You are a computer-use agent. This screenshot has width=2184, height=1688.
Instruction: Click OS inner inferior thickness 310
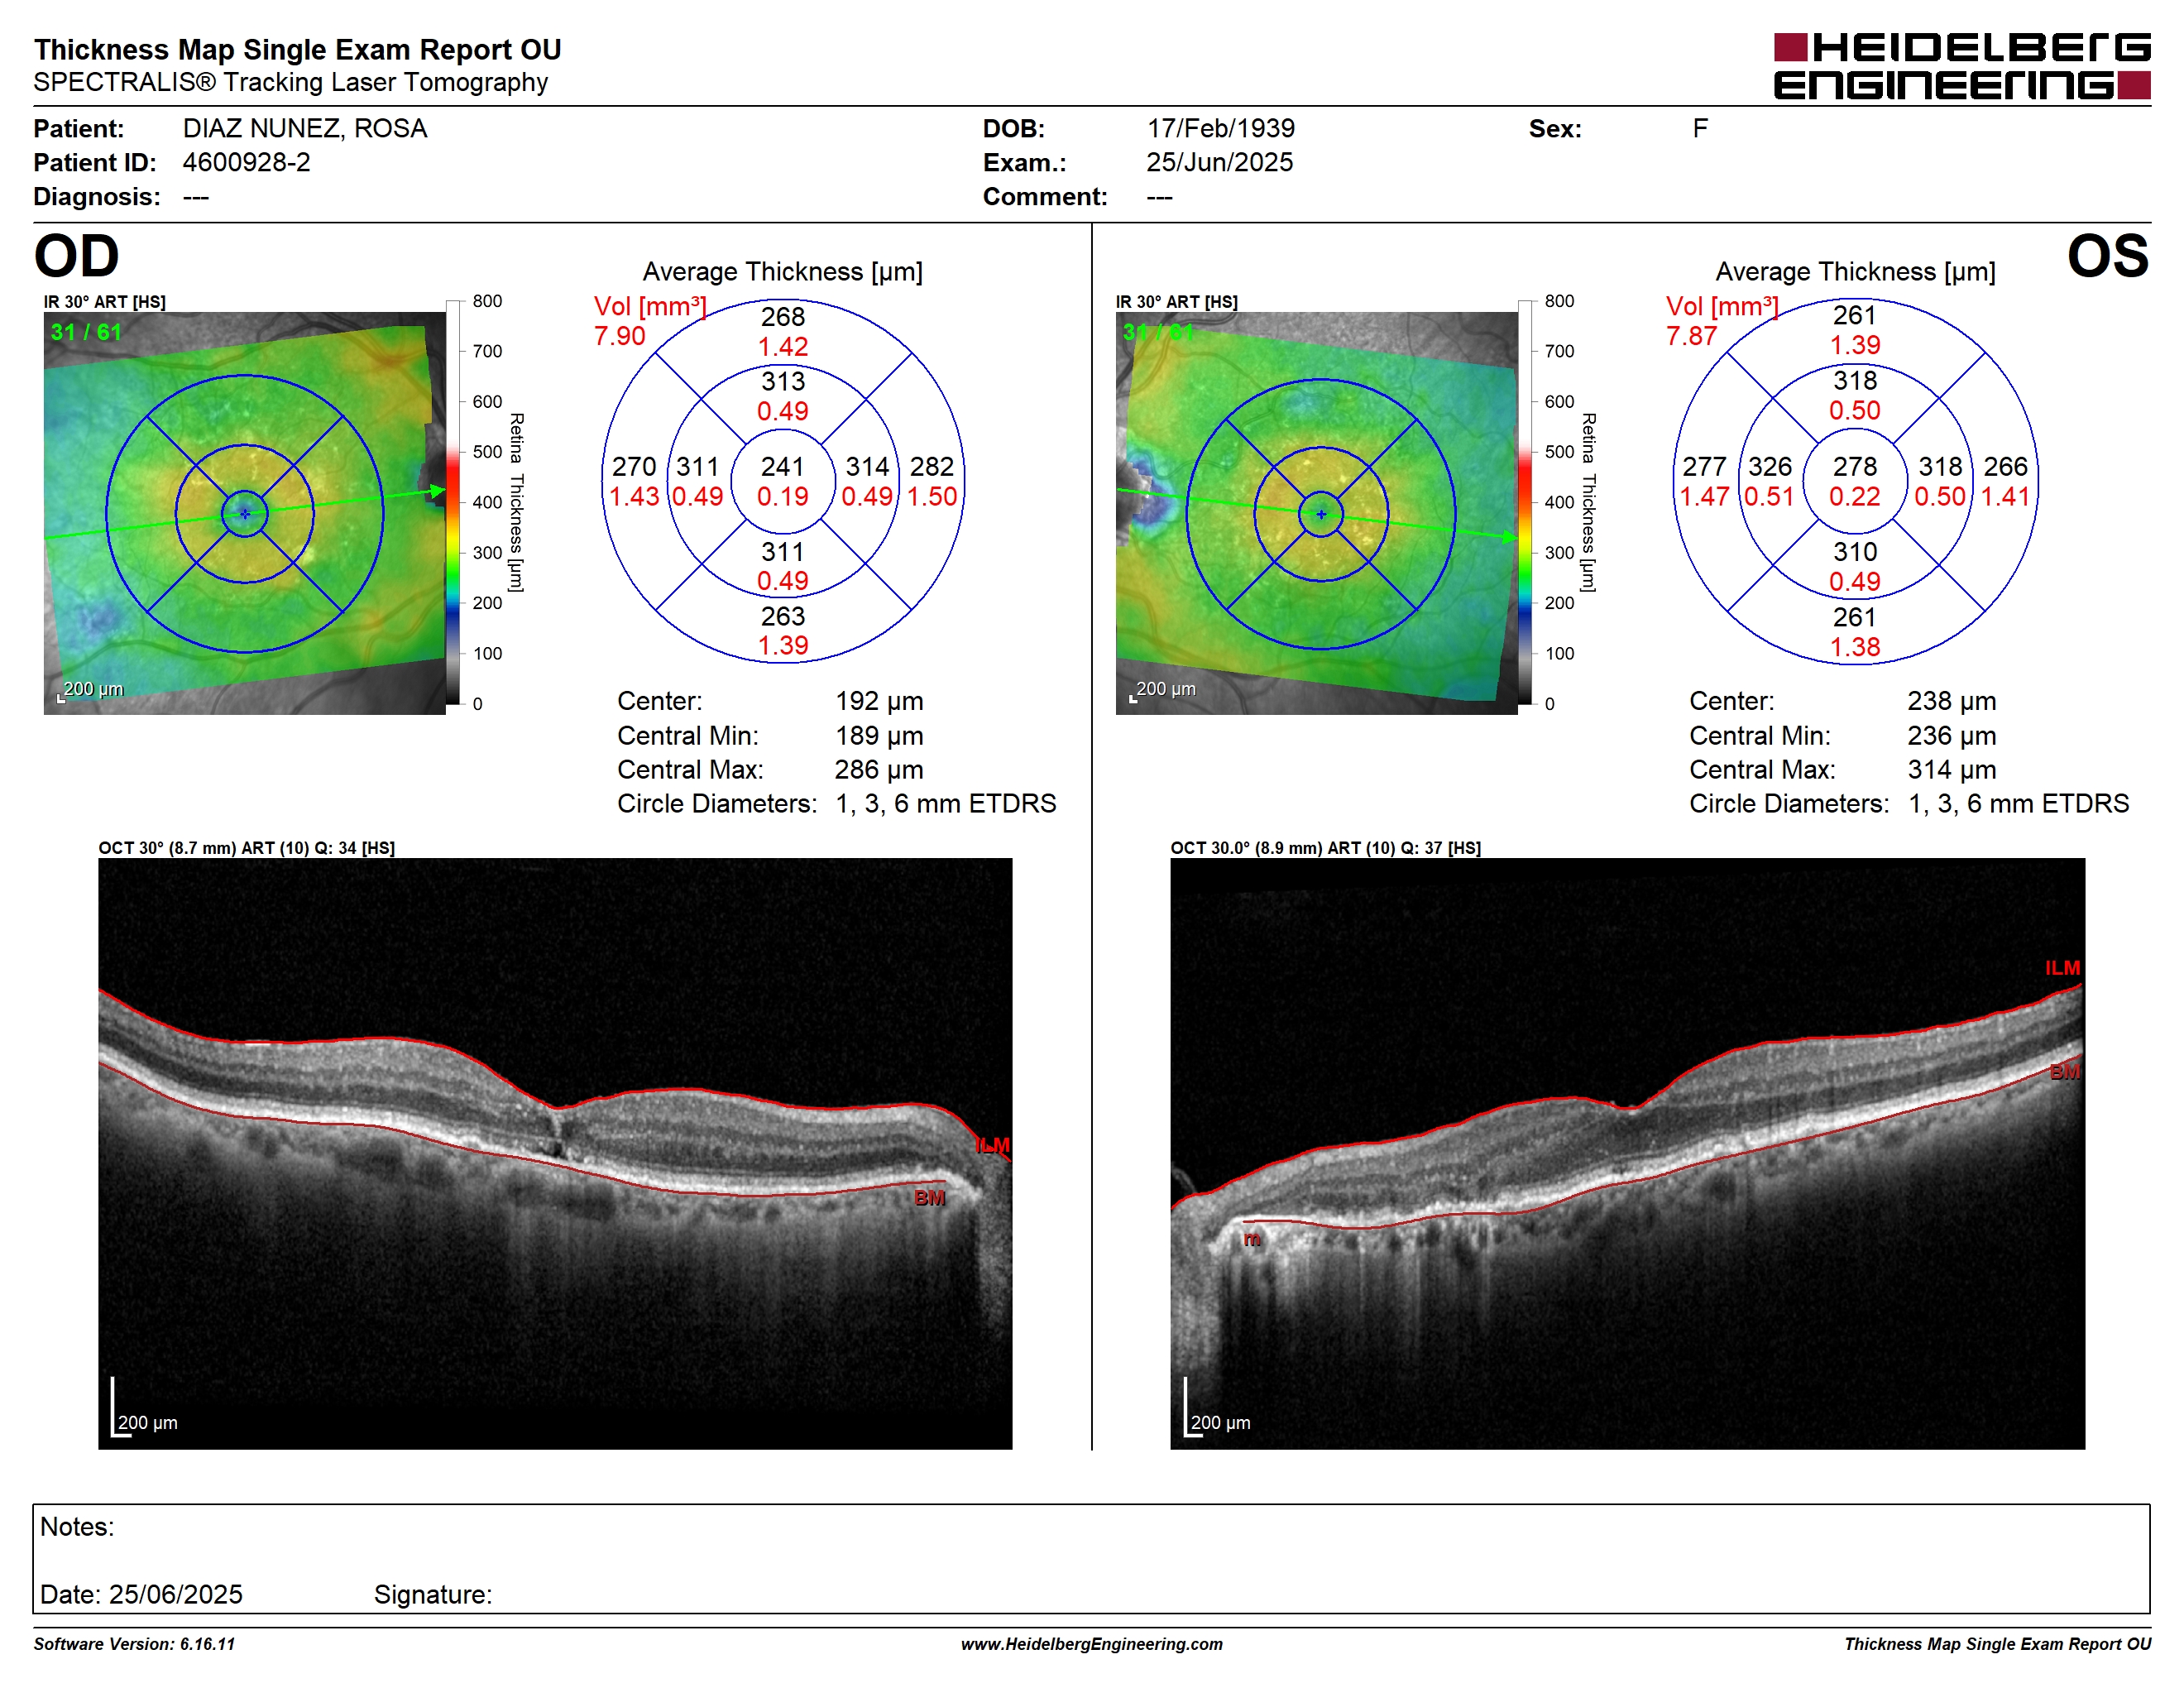1854,552
